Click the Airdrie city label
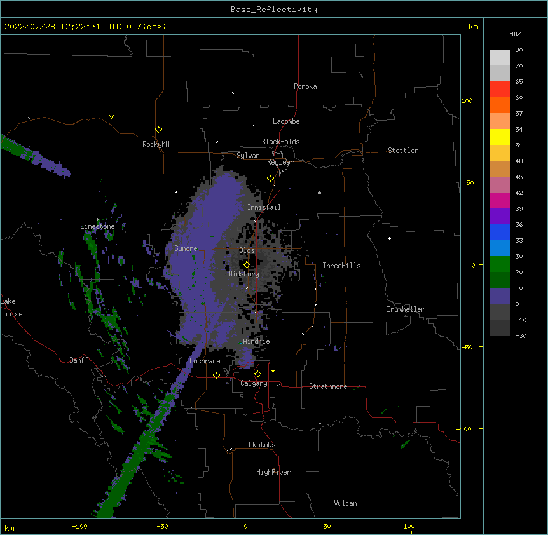Image resolution: width=548 pixels, height=535 pixels. point(257,341)
